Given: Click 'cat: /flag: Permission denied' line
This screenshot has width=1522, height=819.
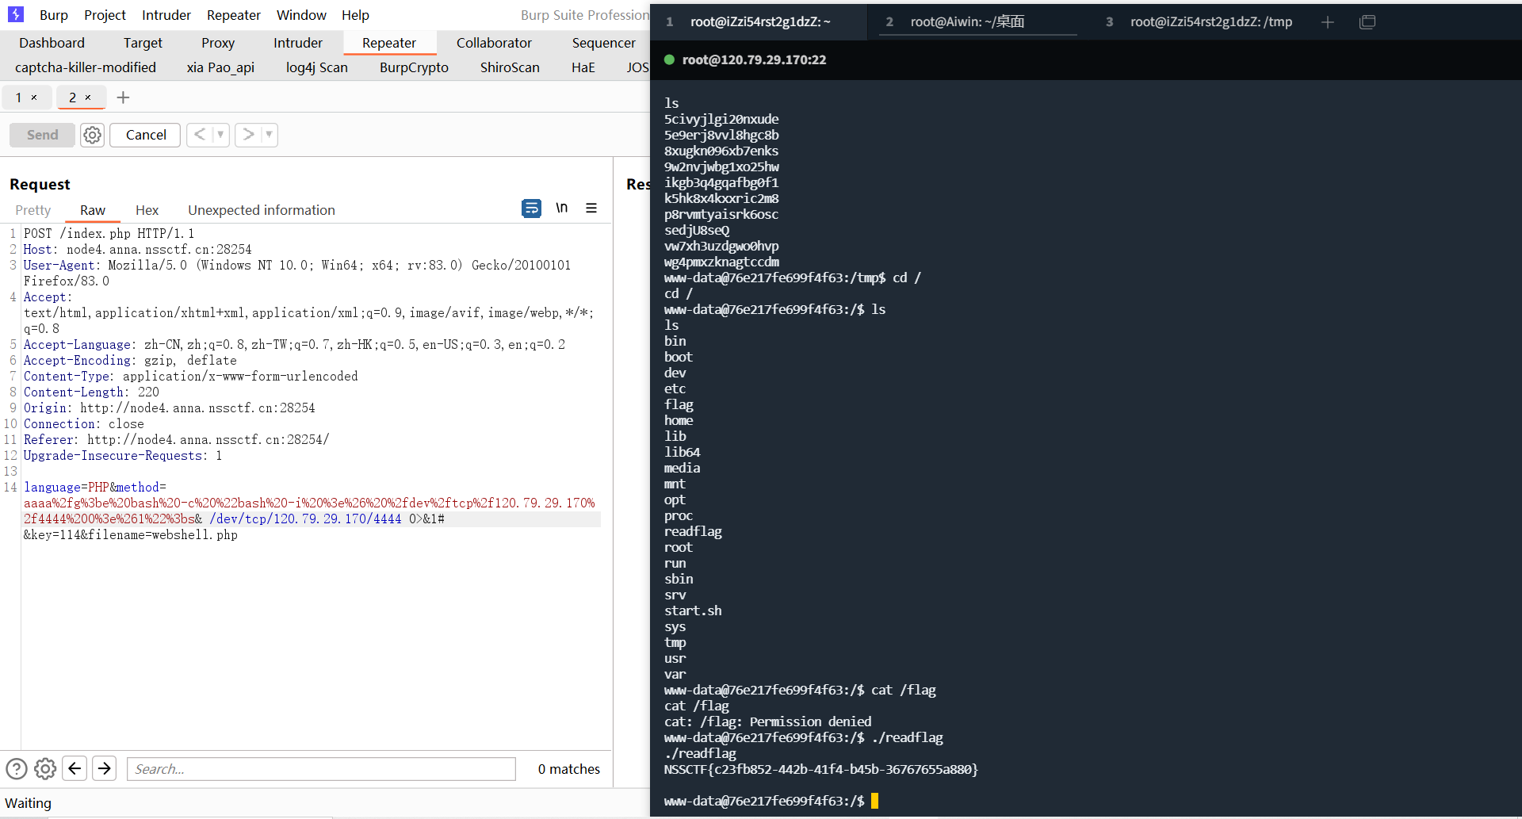Looking at the screenshot, I should tap(767, 721).
